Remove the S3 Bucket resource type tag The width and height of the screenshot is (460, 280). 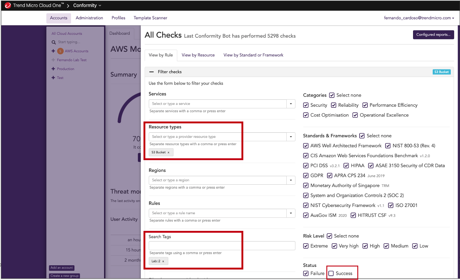coord(168,152)
